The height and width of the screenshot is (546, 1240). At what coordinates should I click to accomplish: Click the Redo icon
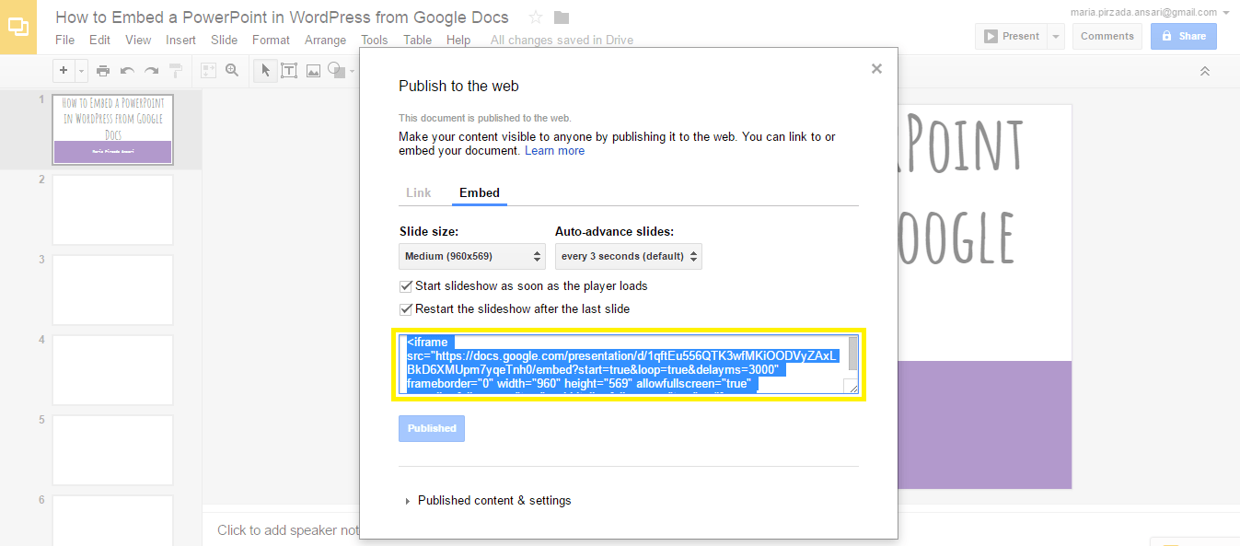coord(151,70)
